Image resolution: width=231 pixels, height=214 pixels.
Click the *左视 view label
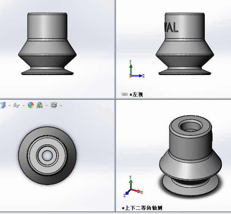click(x=136, y=94)
